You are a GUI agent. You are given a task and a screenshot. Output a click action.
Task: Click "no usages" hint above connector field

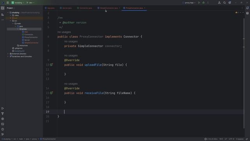click(71, 42)
